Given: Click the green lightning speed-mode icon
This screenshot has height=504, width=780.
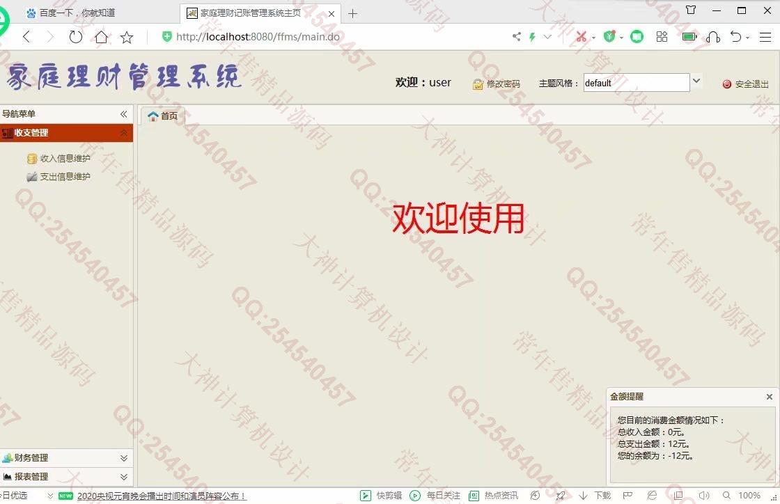Looking at the screenshot, I should pyautogui.click(x=532, y=37).
